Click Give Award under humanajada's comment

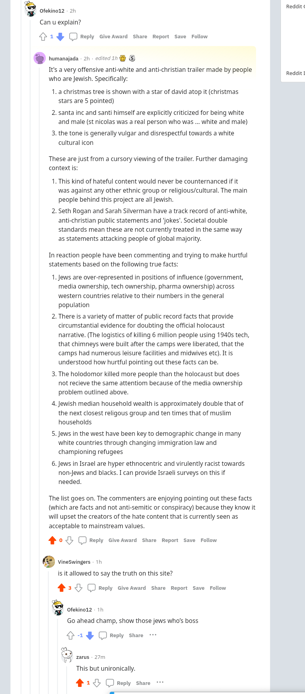(x=122, y=540)
